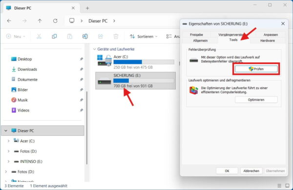Click the delete trash icon

pyautogui.click(x=116, y=37)
